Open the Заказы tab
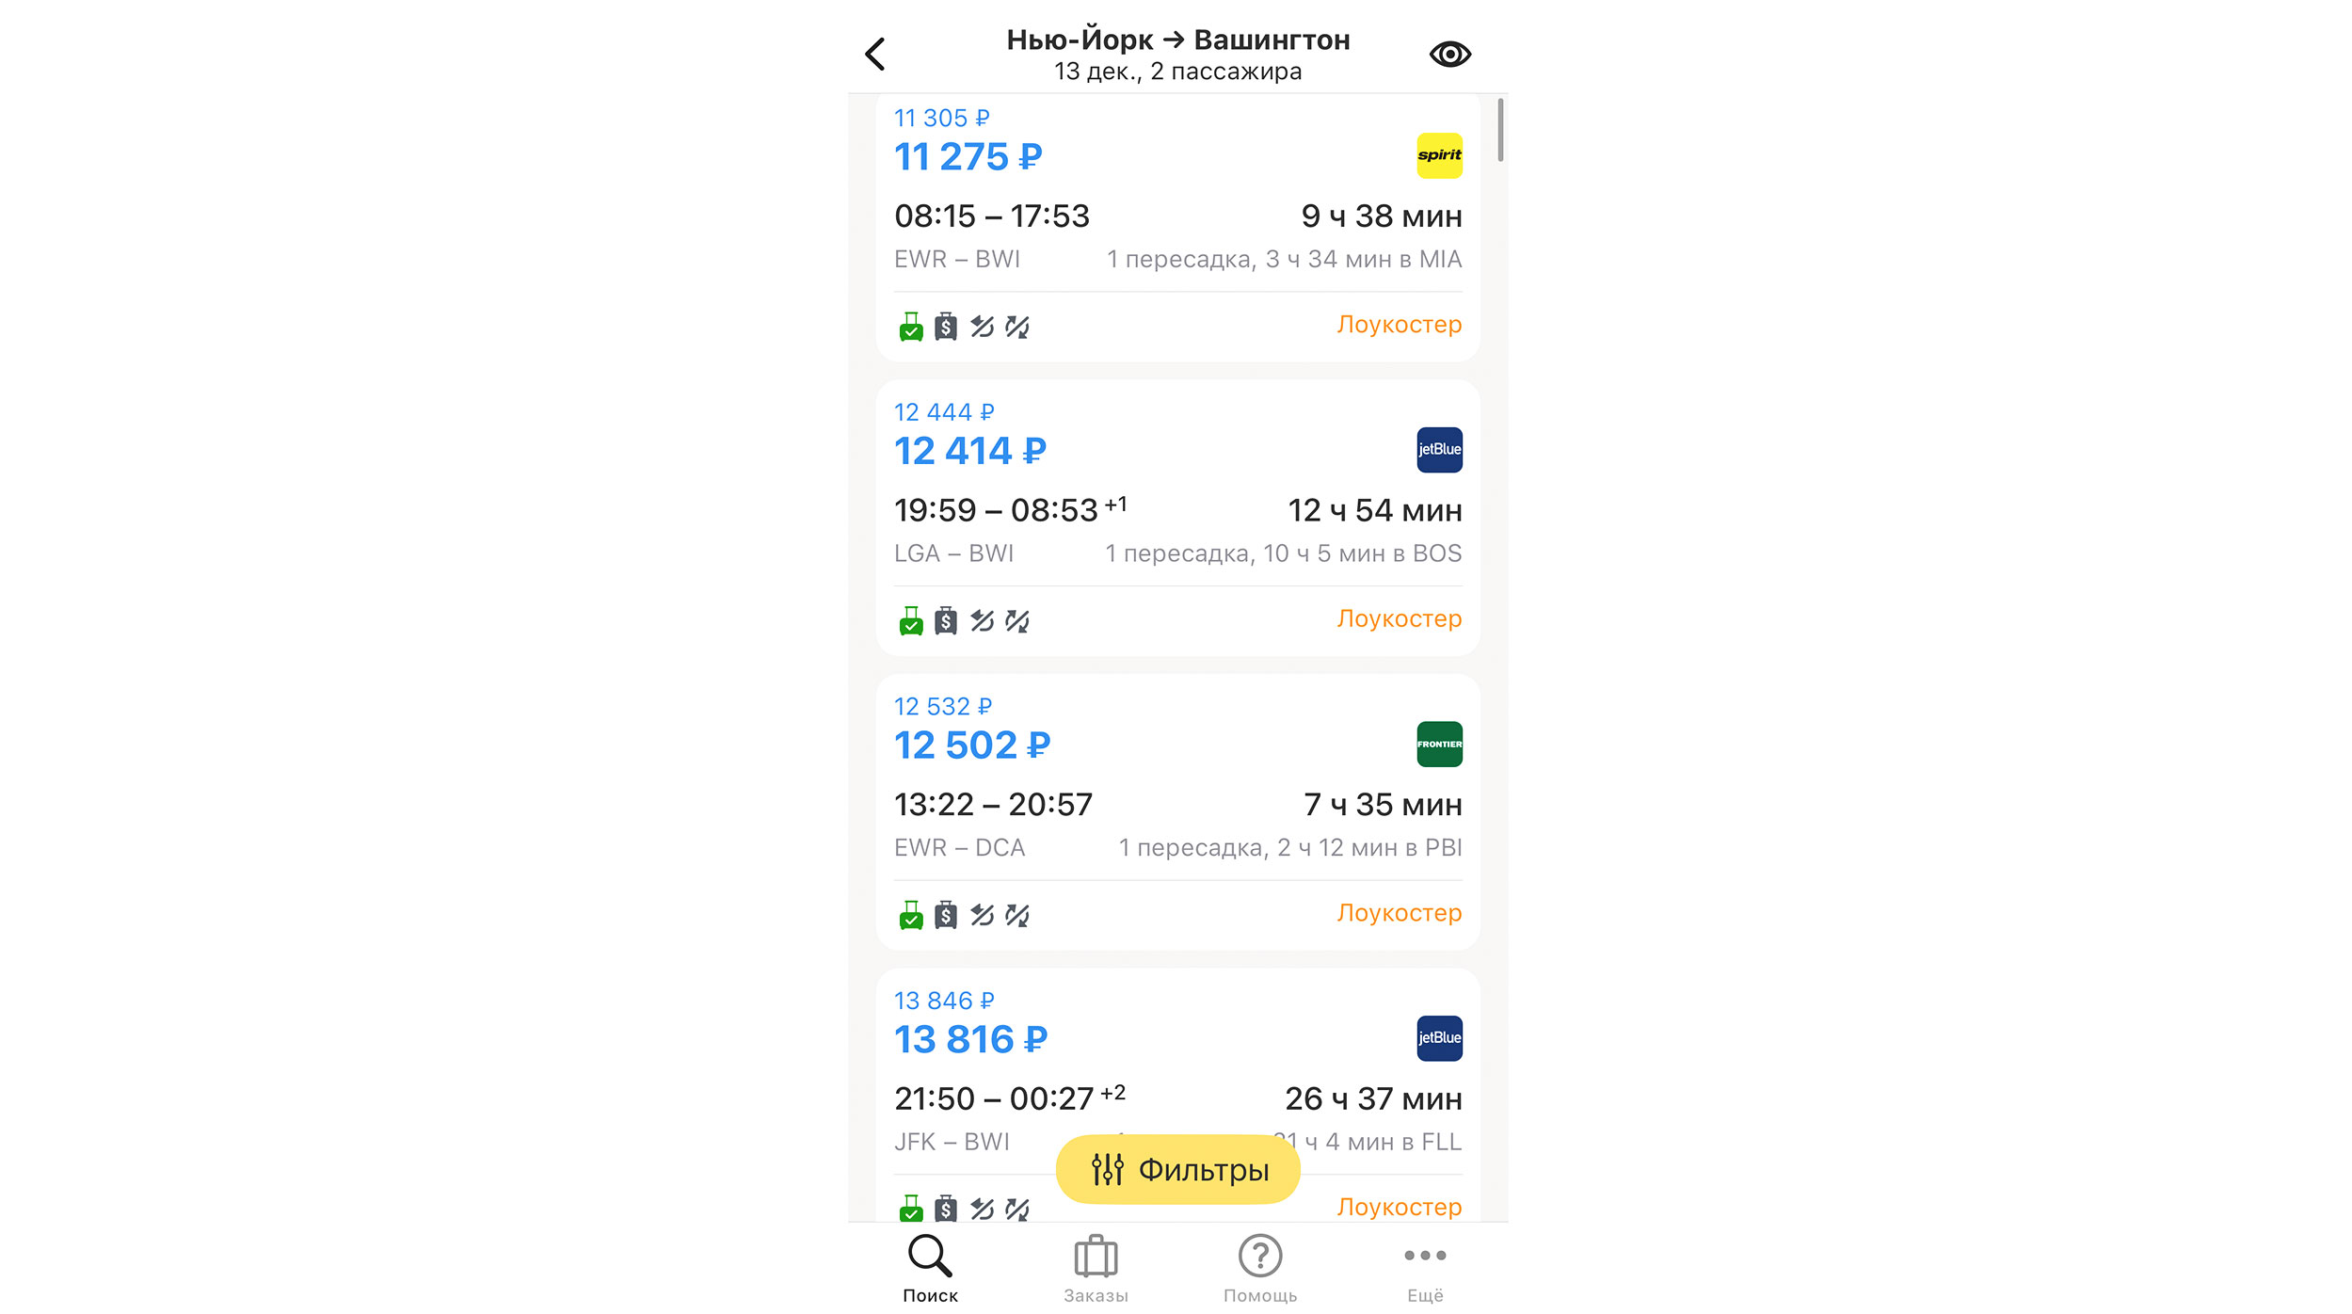The width and height of the screenshot is (2352, 1314). click(1096, 1268)
